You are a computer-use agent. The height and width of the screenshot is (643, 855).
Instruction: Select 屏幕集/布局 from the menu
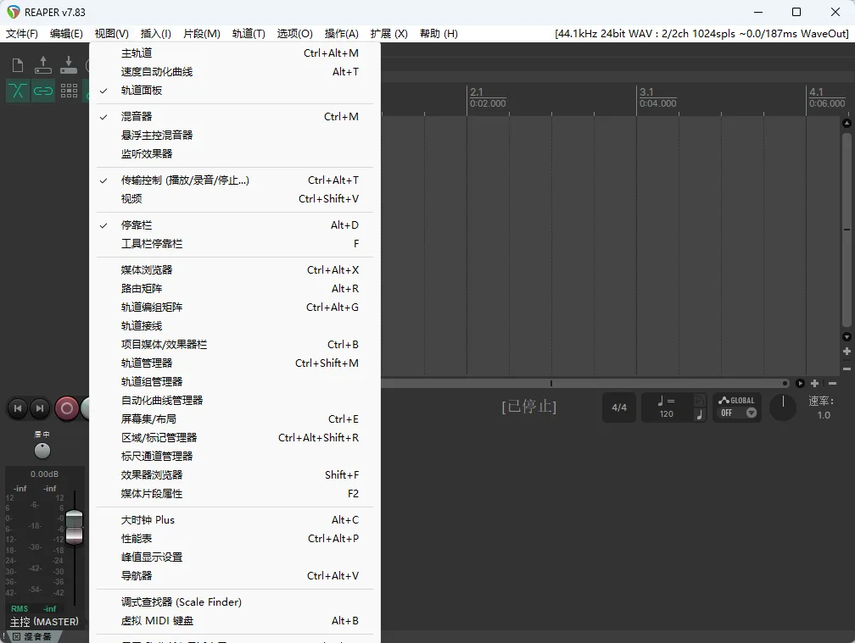(235, 419)
